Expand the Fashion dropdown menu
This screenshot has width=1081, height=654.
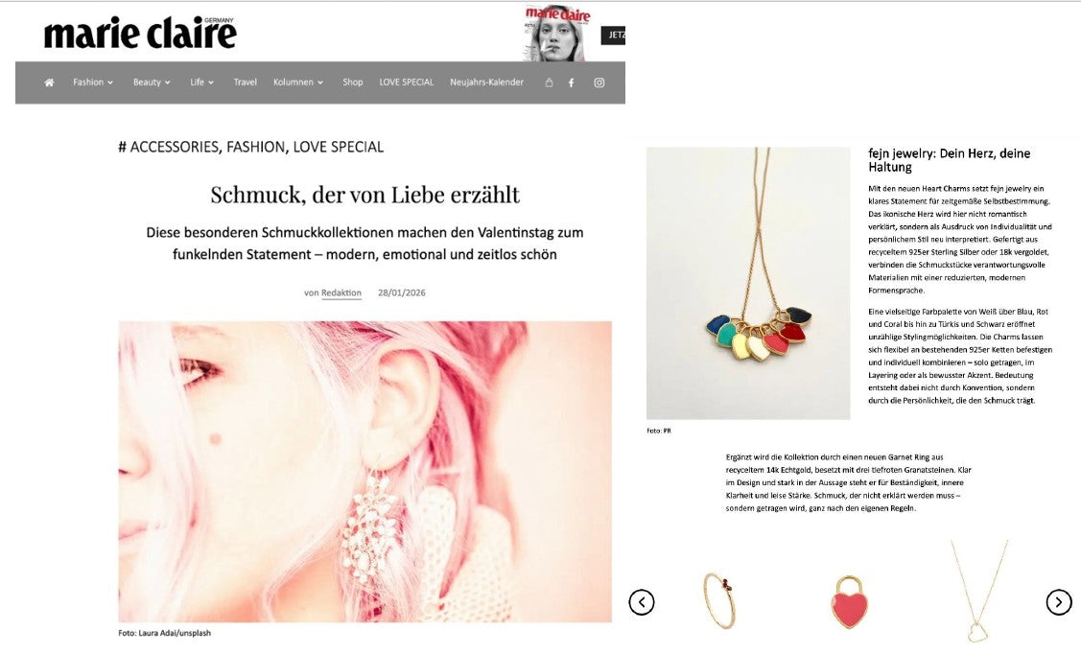(x=93, y=82)
